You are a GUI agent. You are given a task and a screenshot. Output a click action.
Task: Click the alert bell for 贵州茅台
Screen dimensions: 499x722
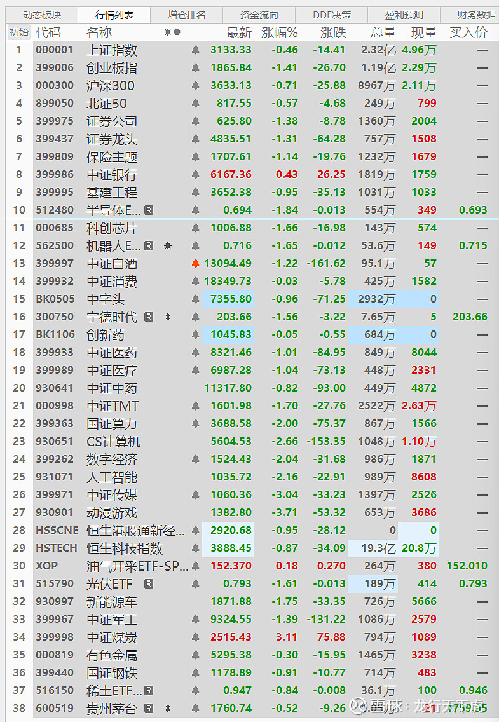click(195, 709)
